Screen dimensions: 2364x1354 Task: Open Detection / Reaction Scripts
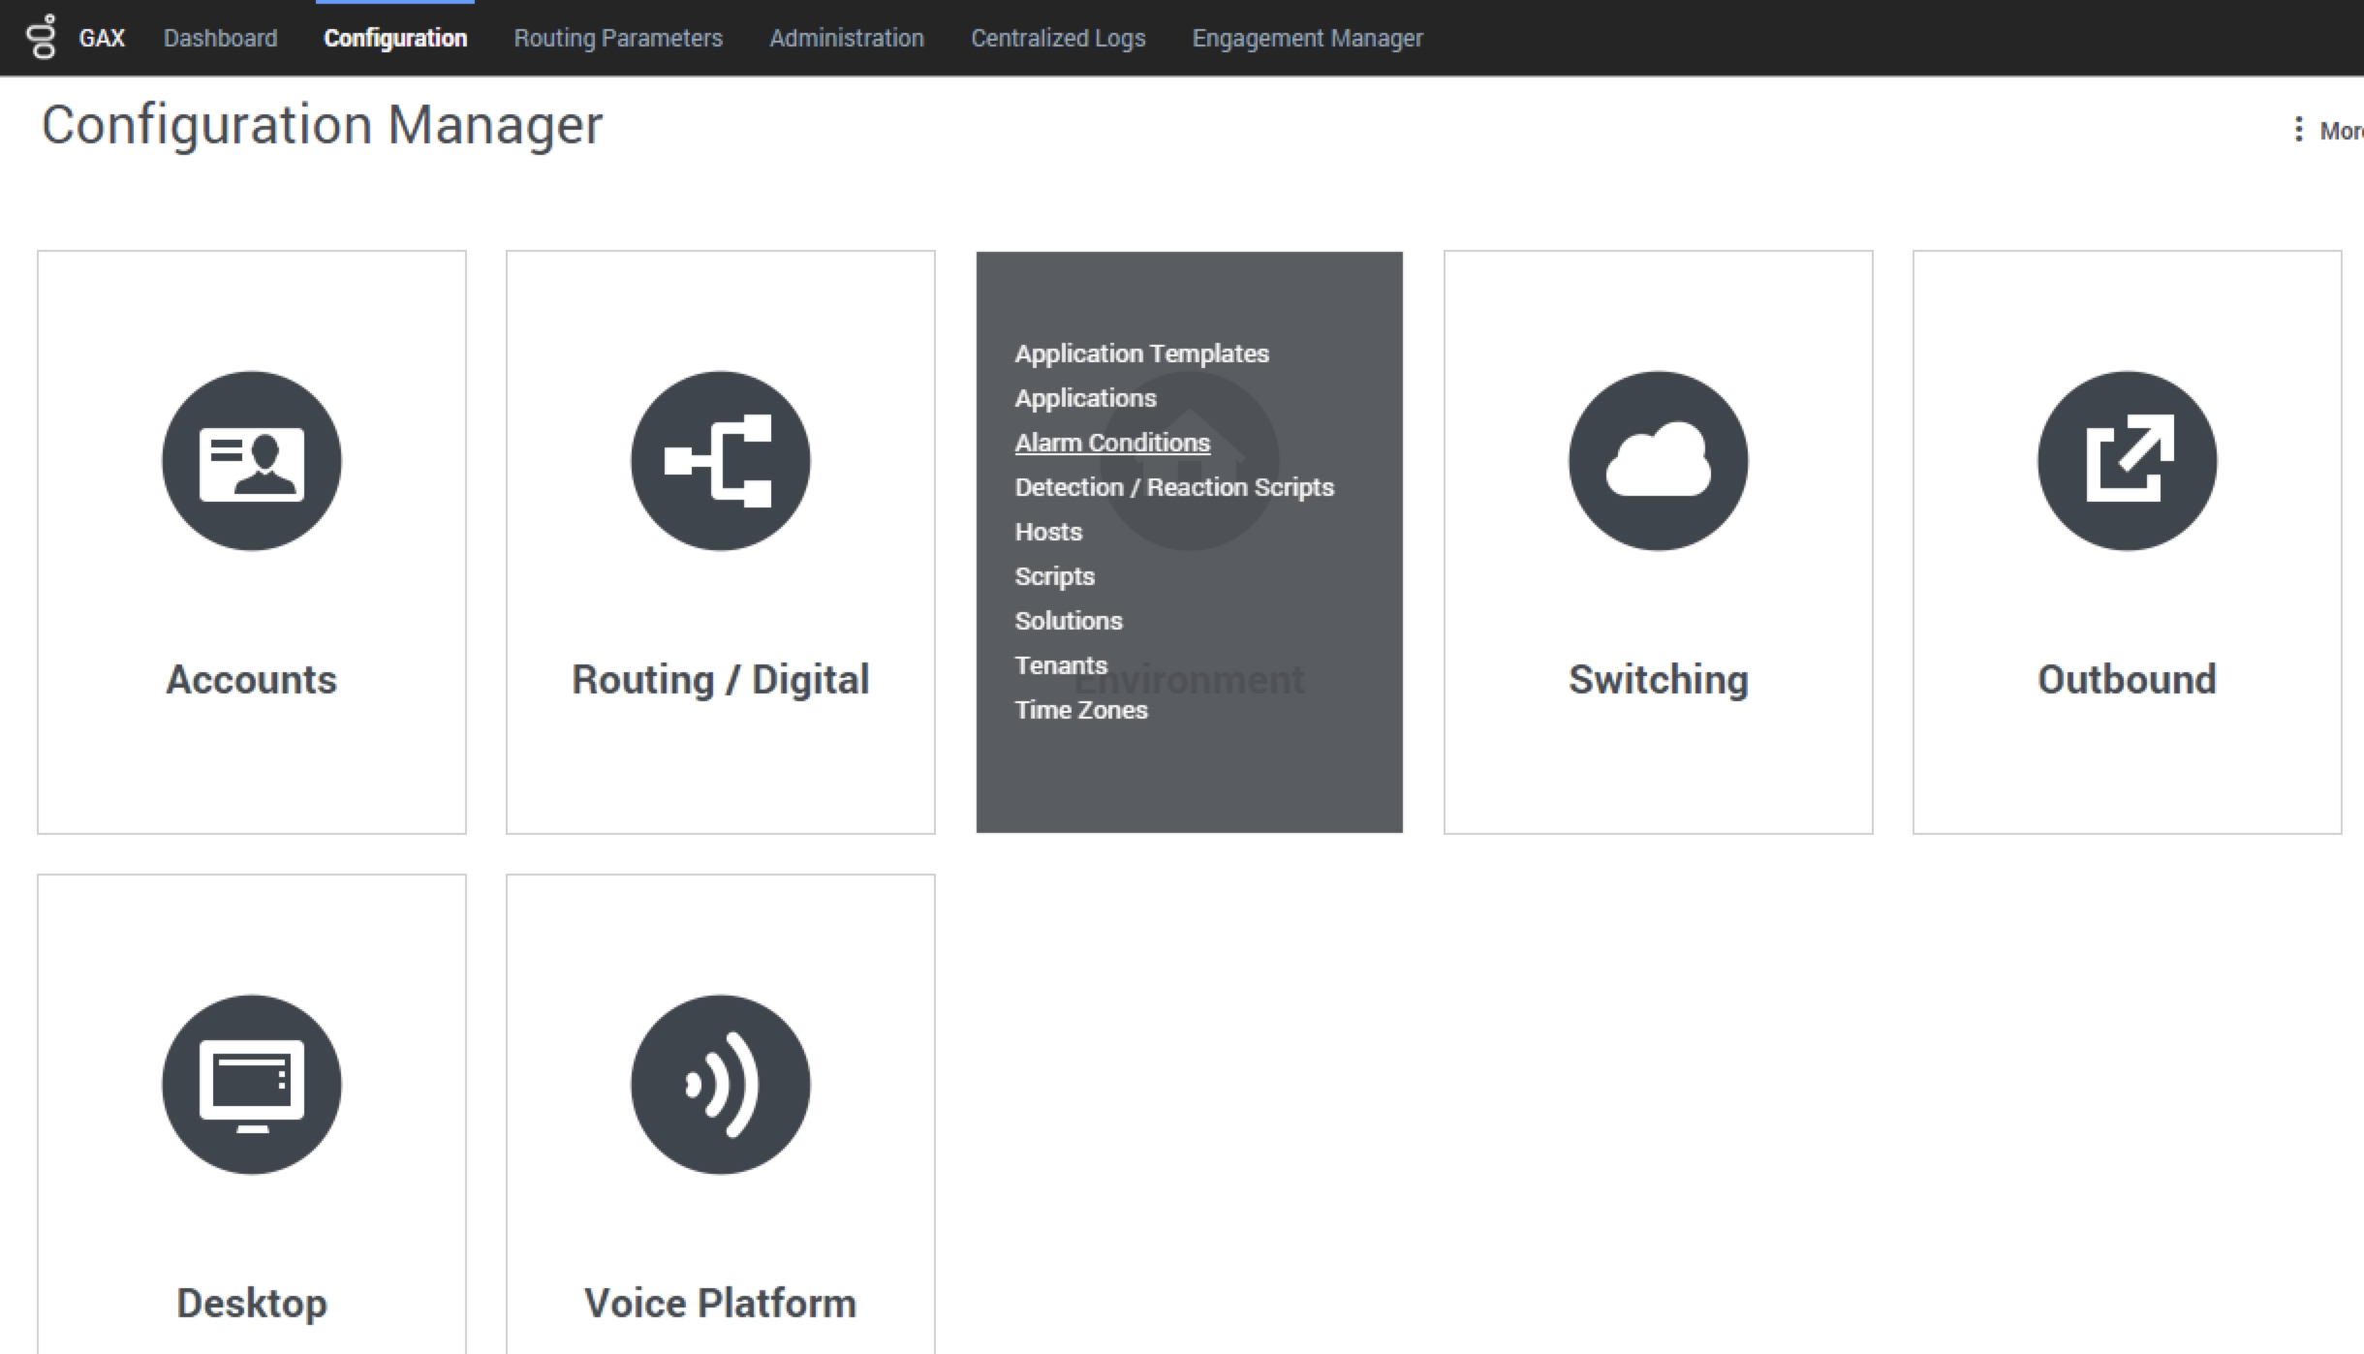point(1173,487)
